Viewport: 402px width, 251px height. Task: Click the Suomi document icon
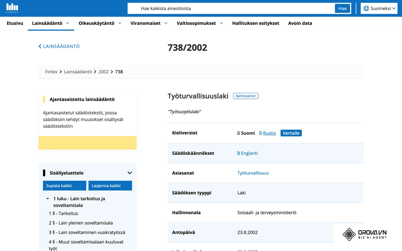pos(239,133)
